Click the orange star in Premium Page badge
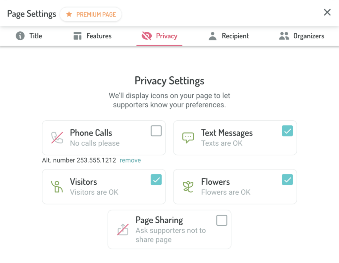339x263 pixels. (x=69, y=14)
